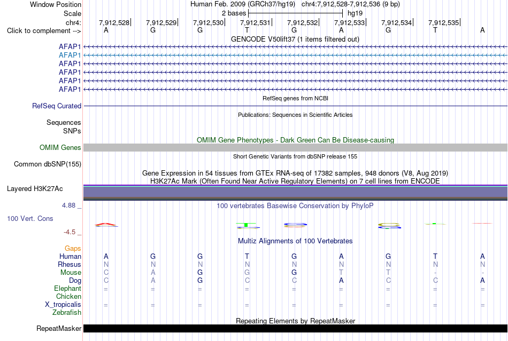This screenshot has width=508, height=341.
Task: Click the Scale label
Action: (73, 13)
